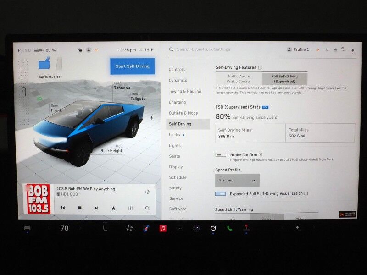Open the Controls settings menu
This screenshot has height=275, width=367.
[x=177, y=70]
